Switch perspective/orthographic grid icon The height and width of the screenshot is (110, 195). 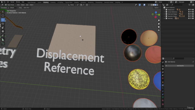click(159, 30)
